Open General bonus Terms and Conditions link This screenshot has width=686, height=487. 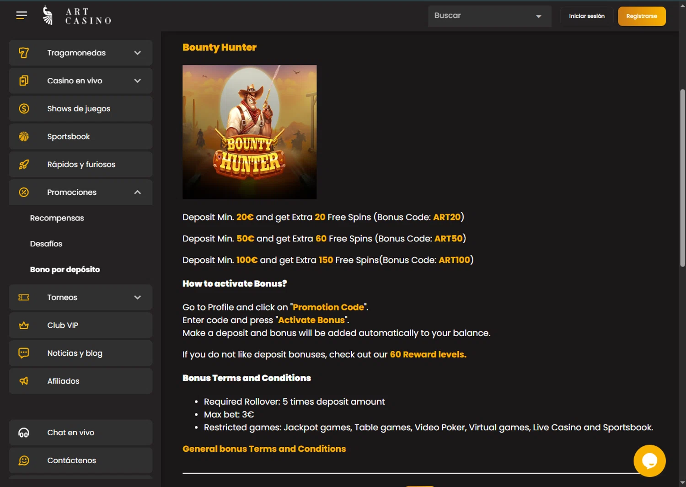click(x=264, y=449)
